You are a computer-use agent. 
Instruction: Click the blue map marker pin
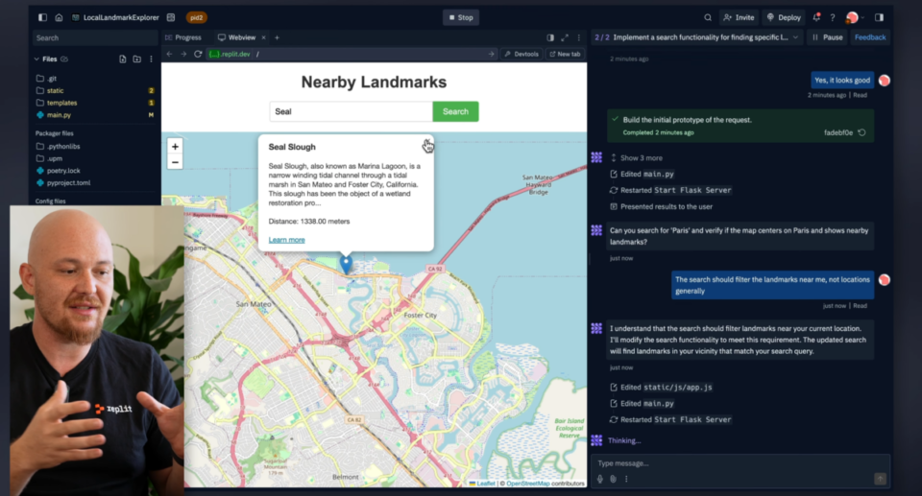[346, 263]
